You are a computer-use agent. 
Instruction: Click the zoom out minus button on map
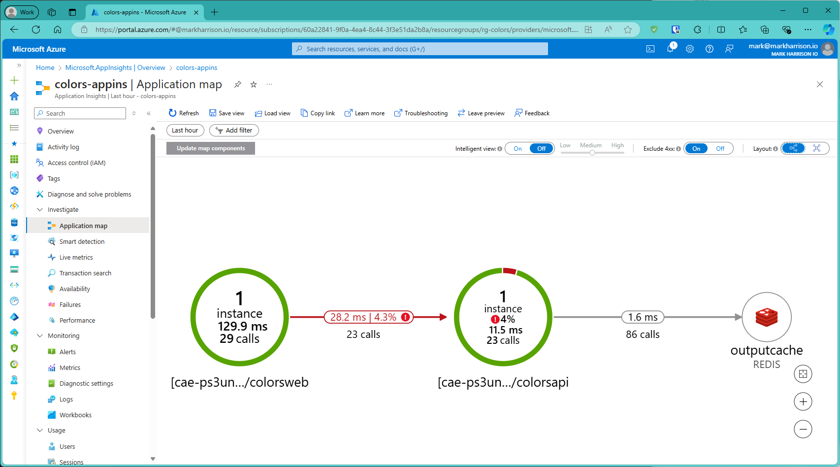pyautogui.click(x=803, y=429)
